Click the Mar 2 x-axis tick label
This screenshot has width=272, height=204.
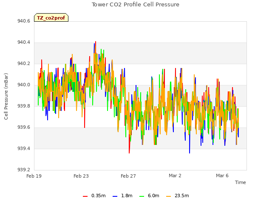(x=175, y=176)
